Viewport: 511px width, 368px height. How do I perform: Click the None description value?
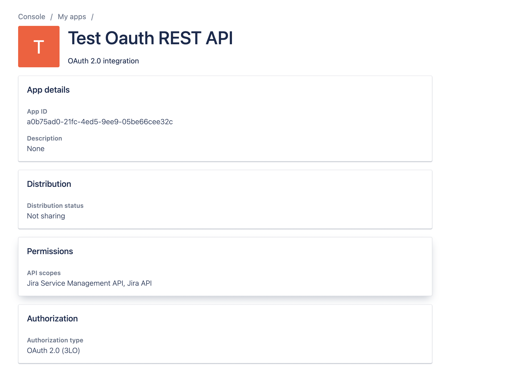[36, 149]
